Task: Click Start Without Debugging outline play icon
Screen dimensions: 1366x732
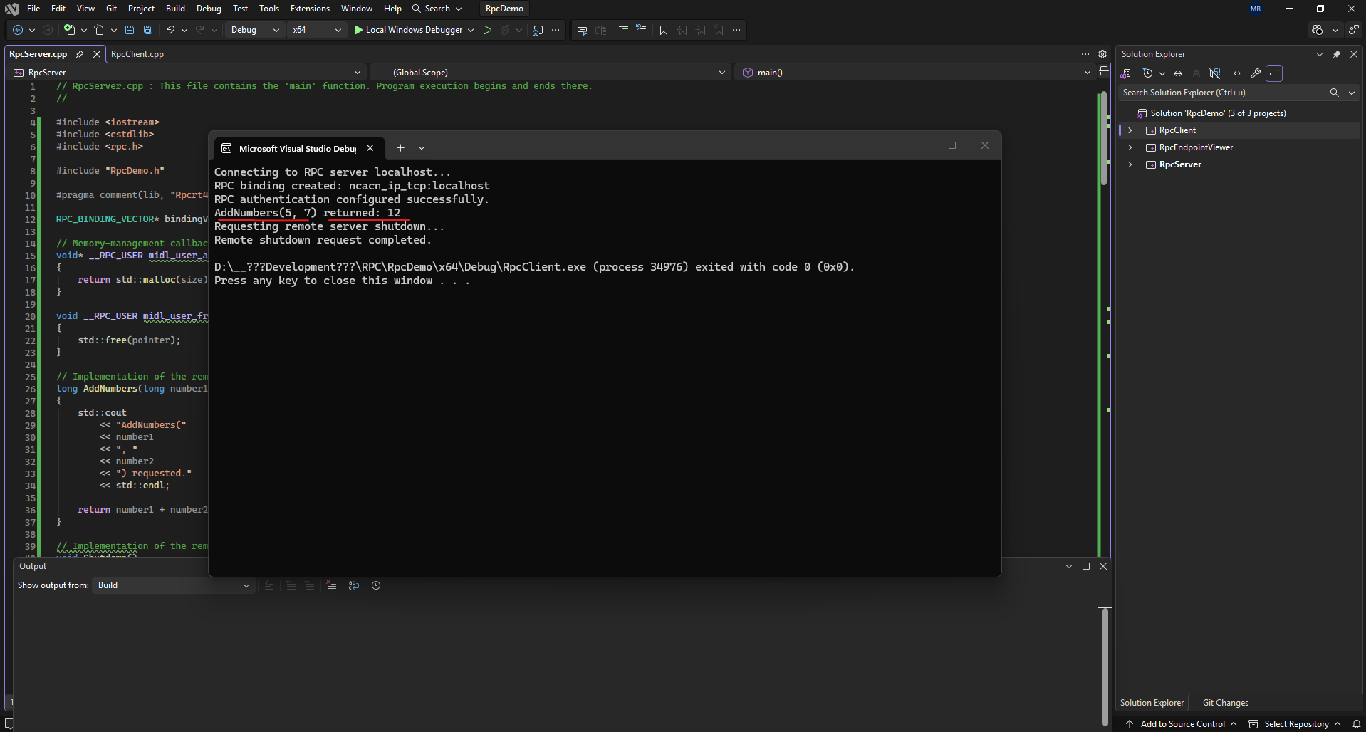Action: [x=487, y=30]
